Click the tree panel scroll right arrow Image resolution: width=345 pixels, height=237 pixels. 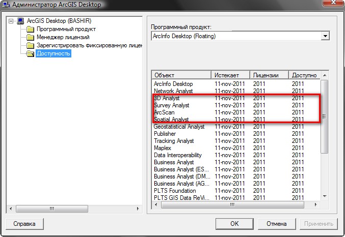[x=138, y=209]
